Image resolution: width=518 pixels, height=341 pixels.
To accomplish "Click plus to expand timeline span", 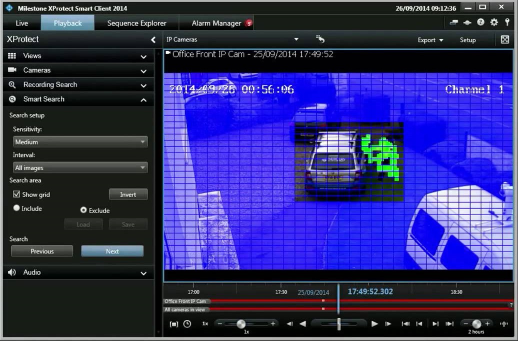I will click(487, 324).
